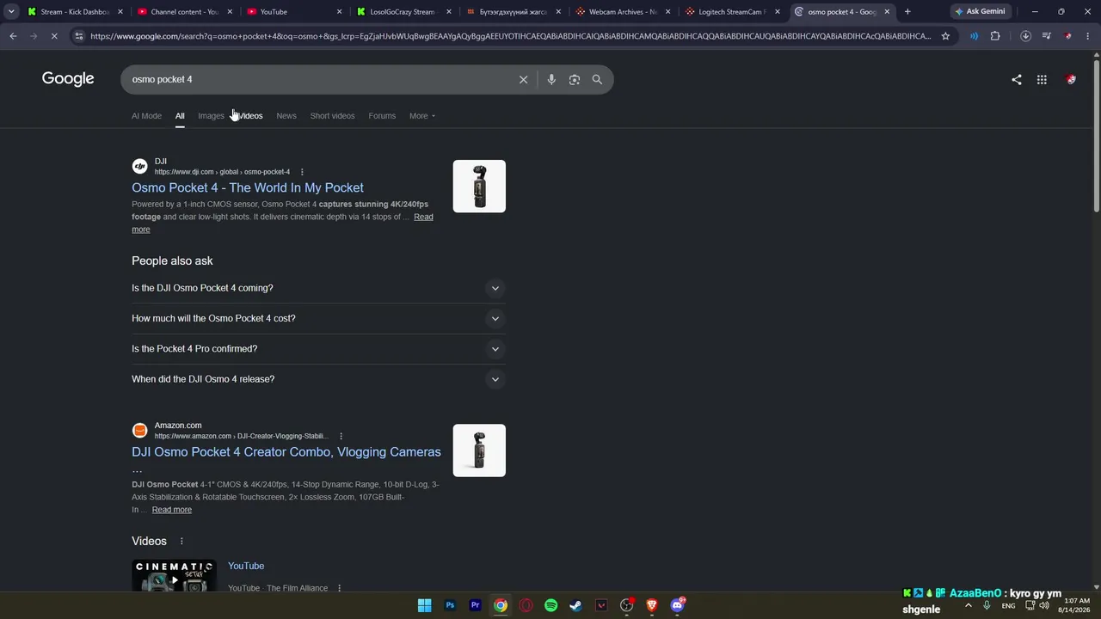
Task: Open Opera browser from the taskbar
Action: [x=526, y=605]
